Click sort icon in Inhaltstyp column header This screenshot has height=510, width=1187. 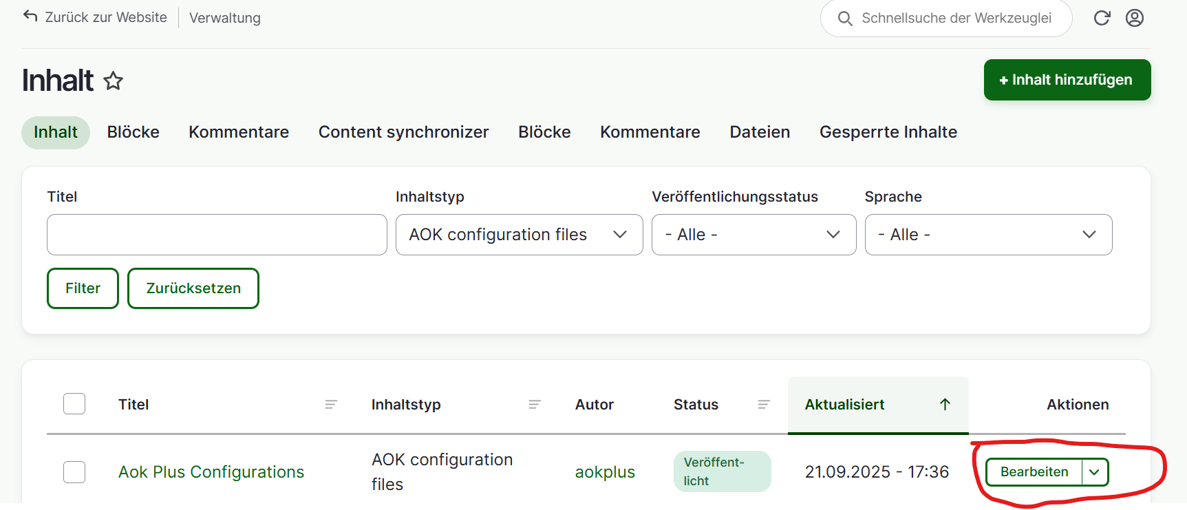pyautogui.click(x=535, y=405)
